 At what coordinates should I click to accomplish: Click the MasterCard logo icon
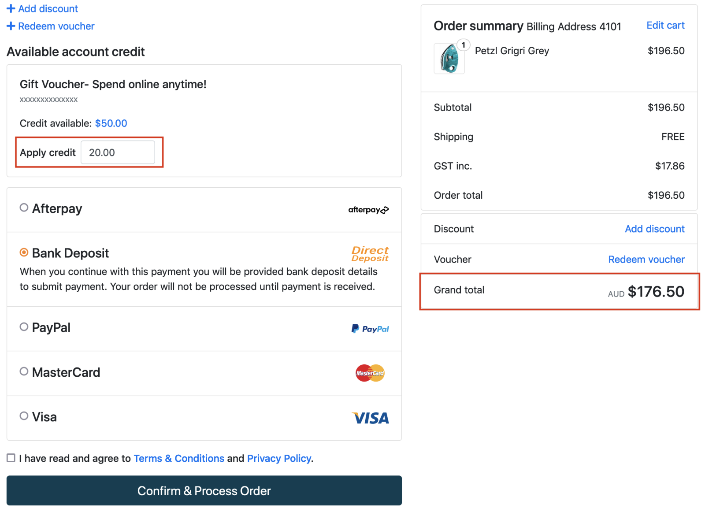(x=370, y=373)
